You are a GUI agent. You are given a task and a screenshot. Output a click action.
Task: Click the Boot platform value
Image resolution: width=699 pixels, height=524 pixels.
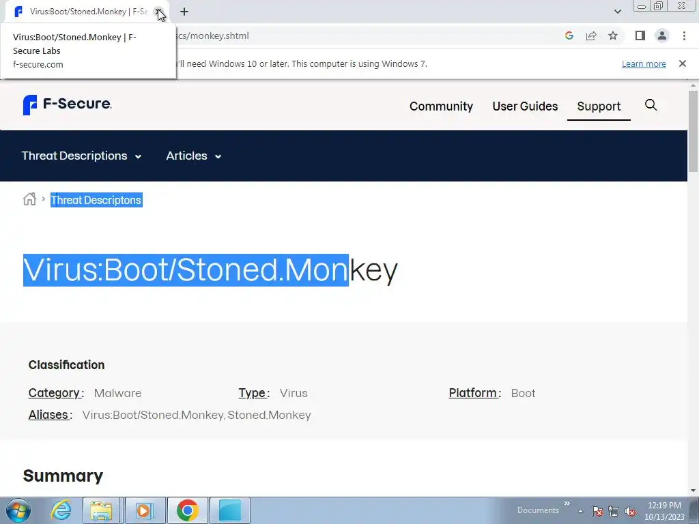523,393
